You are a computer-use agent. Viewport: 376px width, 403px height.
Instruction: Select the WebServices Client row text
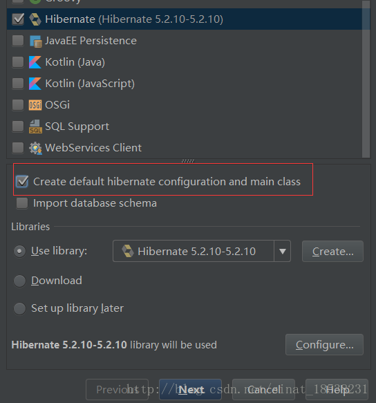click(x=93, y=148)
